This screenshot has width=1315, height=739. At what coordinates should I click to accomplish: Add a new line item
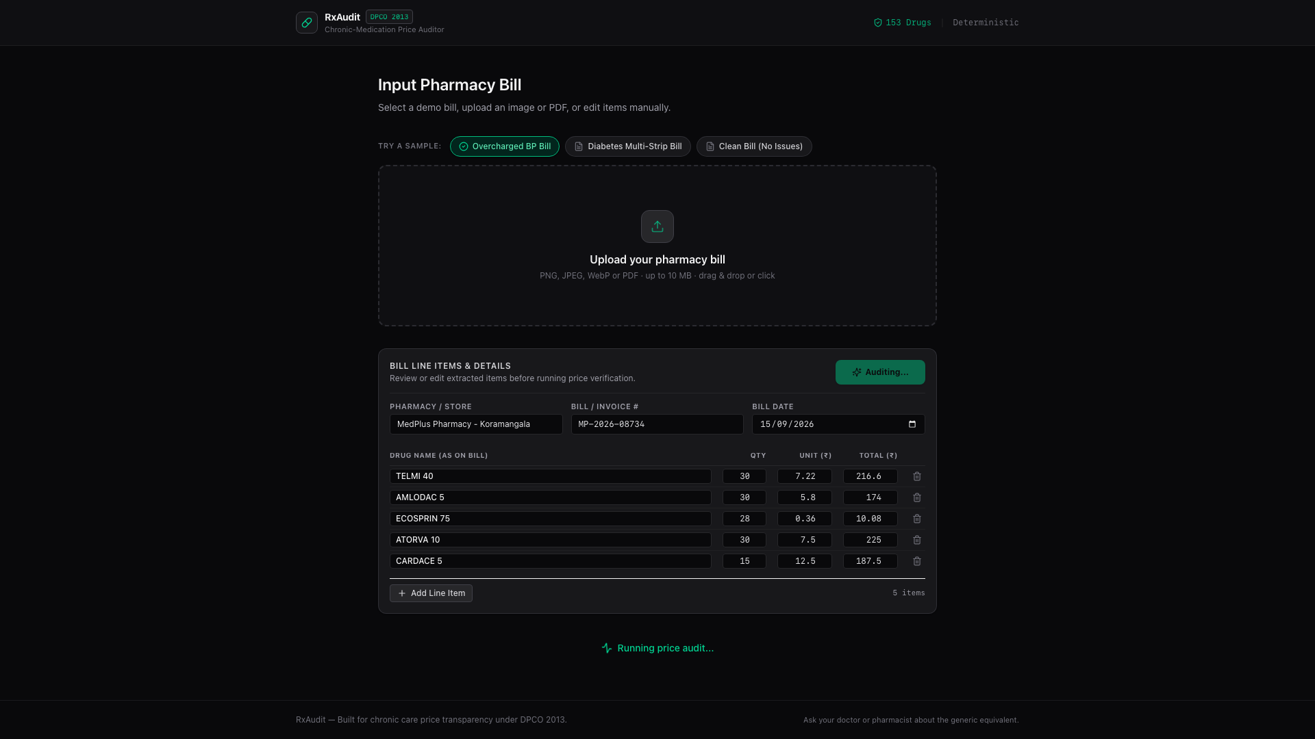(x=431, y=593)
